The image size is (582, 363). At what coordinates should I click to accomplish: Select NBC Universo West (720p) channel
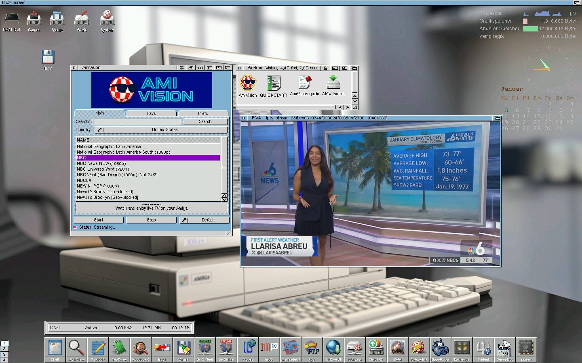pos(148,169)
